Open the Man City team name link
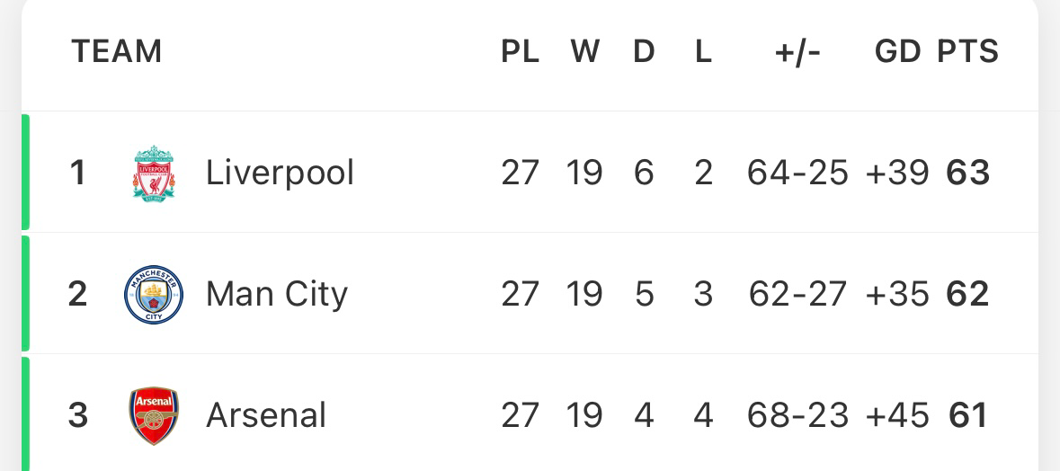The image size is (1060, 471). pyautogui.click(x=277, y=295)
